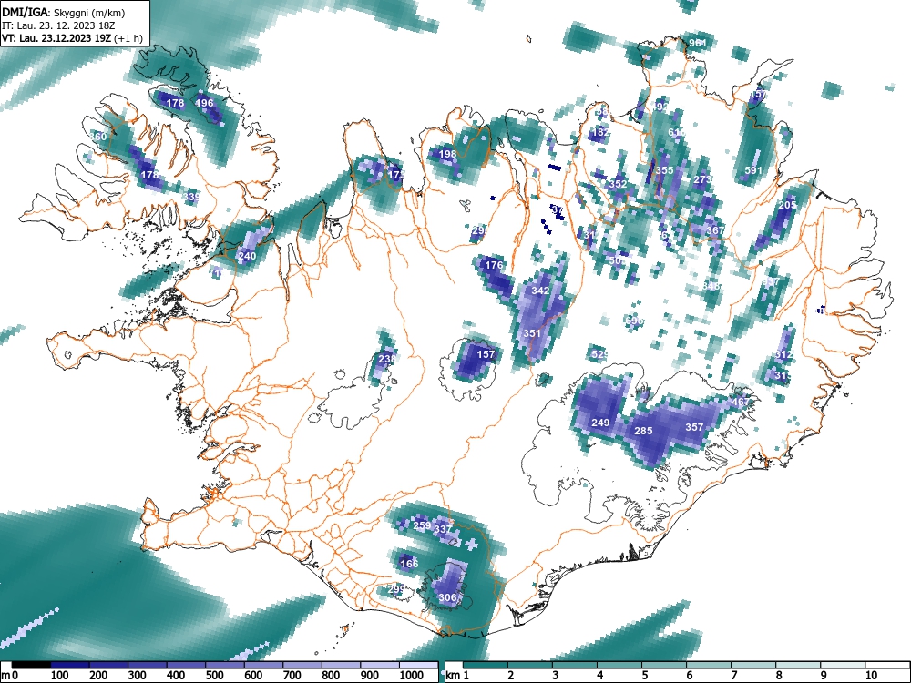Viewport: 911px width, 683px height.
Task: Click the 467 visibility value label
Action: point(741,402)
